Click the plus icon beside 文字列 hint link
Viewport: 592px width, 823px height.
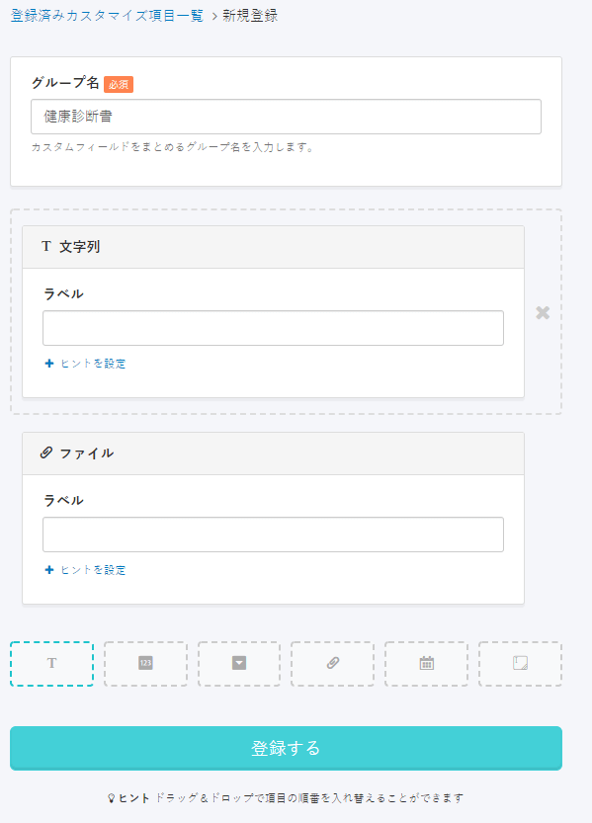tap(49, 364)
